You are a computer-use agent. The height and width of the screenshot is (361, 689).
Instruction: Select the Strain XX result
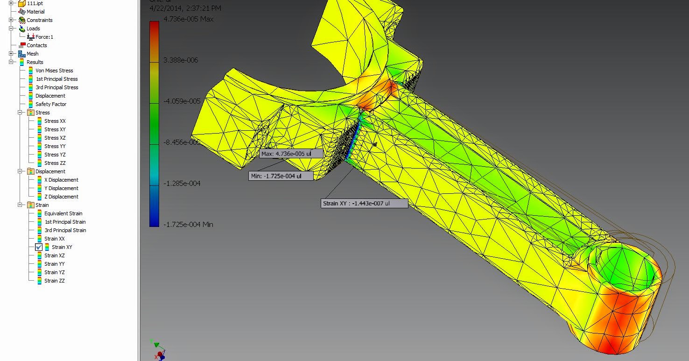(x=55, y=239)
